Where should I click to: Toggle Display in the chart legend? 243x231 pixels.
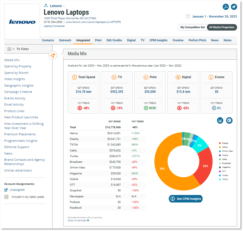(224, 143)
